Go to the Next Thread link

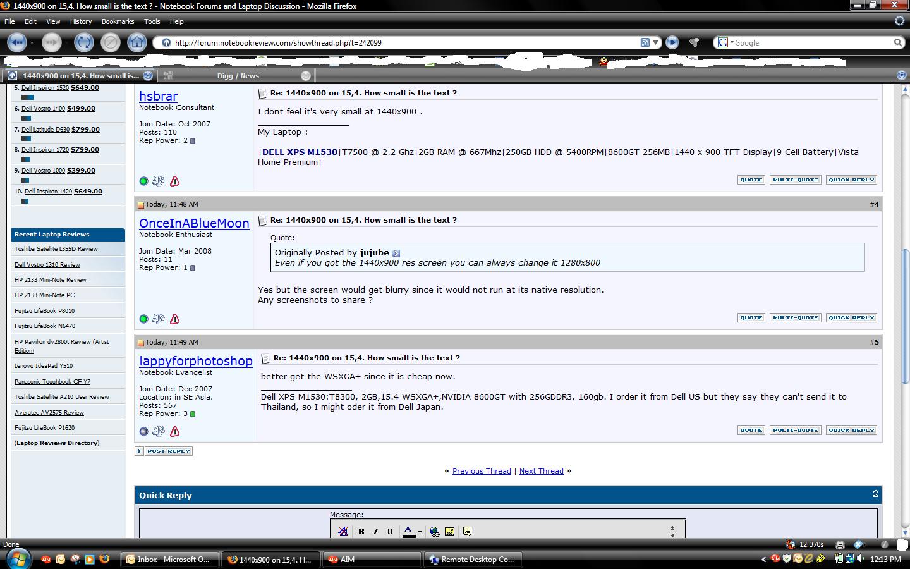pyautogui.click(x=541, y=471)
